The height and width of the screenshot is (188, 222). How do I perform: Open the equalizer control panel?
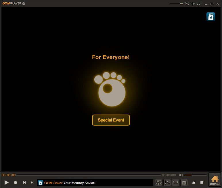tap(167, 183)
